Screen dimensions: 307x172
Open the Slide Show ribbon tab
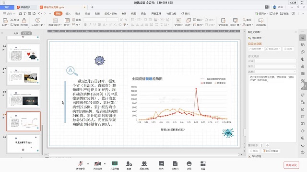pyautogui.click(x=111, y=13)
